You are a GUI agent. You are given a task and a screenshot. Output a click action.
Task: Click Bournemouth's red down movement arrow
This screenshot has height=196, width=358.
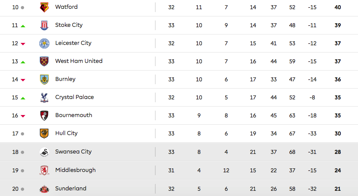[23, 116]
